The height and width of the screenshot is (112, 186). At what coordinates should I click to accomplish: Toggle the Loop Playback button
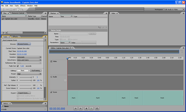[x=97, y=108]
